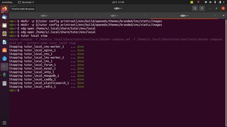Open the Activities overview

[7, 2]
